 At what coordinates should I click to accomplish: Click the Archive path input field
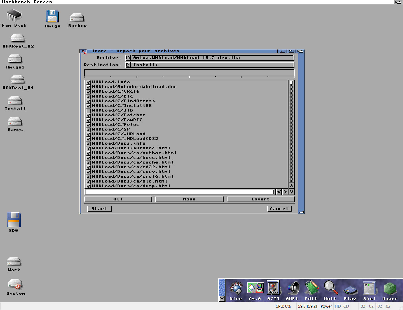(213, 58)
